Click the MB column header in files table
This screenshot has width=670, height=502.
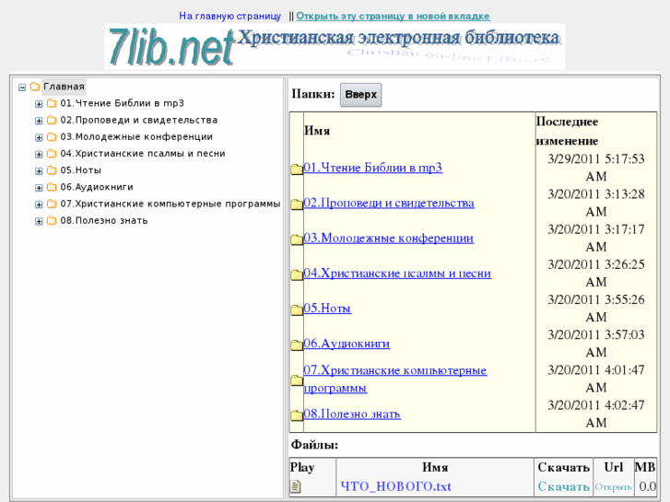coord(645,467)
